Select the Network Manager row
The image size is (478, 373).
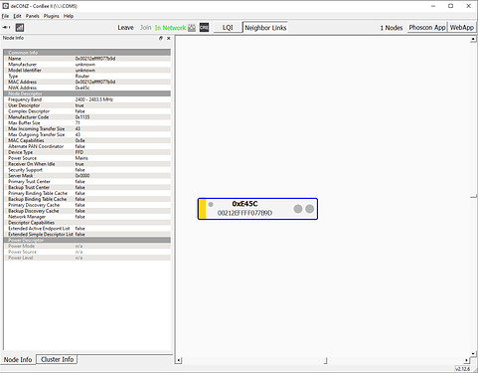(x=87, y=217)
